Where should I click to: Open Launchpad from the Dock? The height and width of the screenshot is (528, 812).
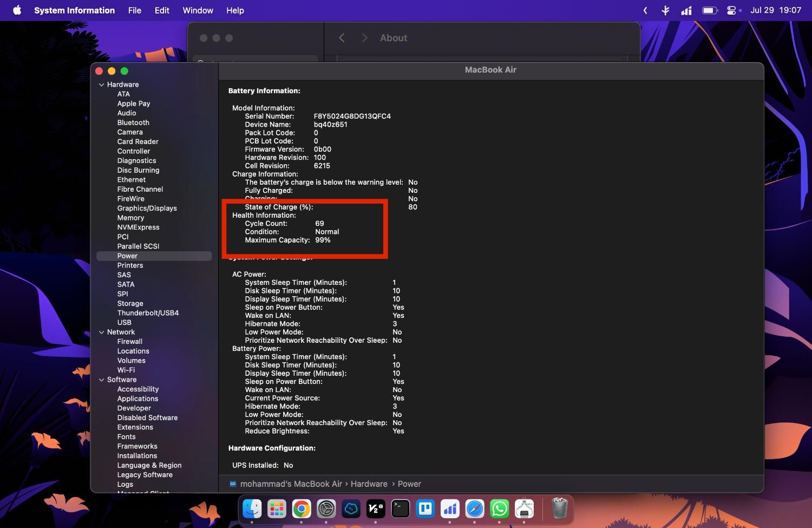point(277,509)
